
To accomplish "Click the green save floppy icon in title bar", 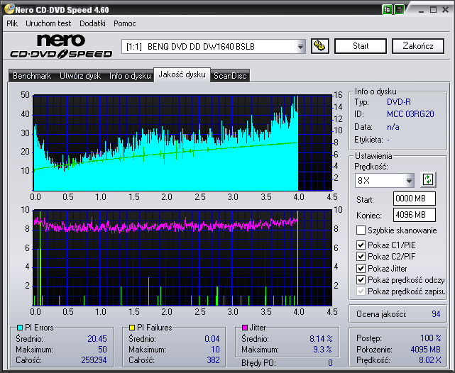I will click(x=400, y=9).
